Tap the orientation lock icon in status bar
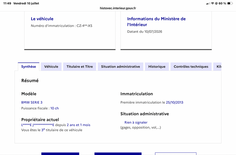The image size is (236, 155). coord(216,3)
